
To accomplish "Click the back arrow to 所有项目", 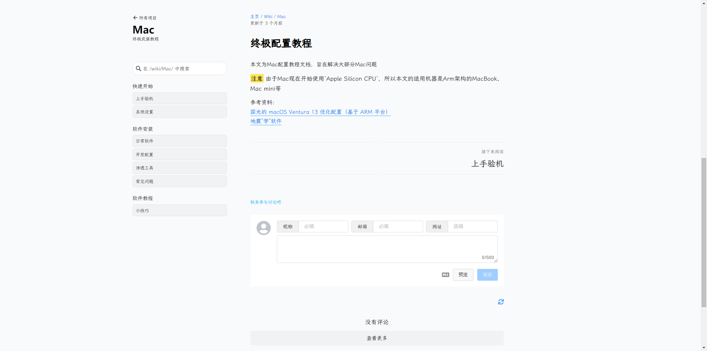I will coord(135,18).
